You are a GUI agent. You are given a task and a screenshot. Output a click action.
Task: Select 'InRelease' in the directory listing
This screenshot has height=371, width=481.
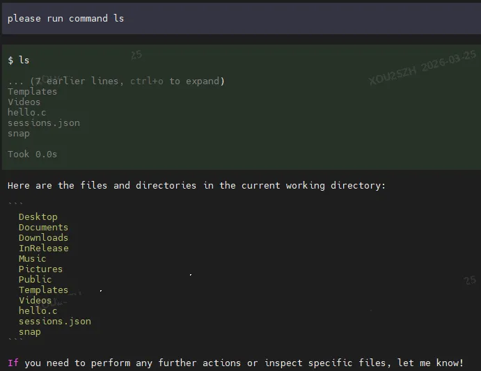point(44,248)
